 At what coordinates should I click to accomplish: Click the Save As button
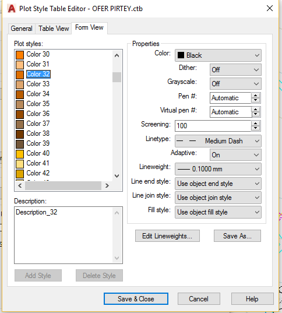pyautogui.click(x=237, y=236)
